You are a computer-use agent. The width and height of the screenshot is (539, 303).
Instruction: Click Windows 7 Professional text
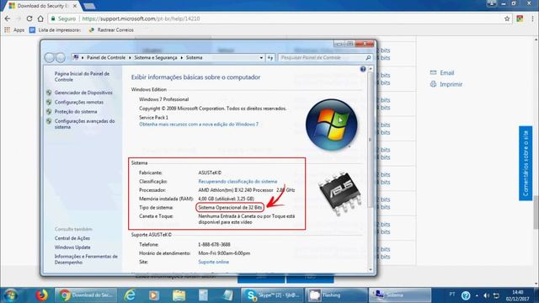tap(163, 99)
